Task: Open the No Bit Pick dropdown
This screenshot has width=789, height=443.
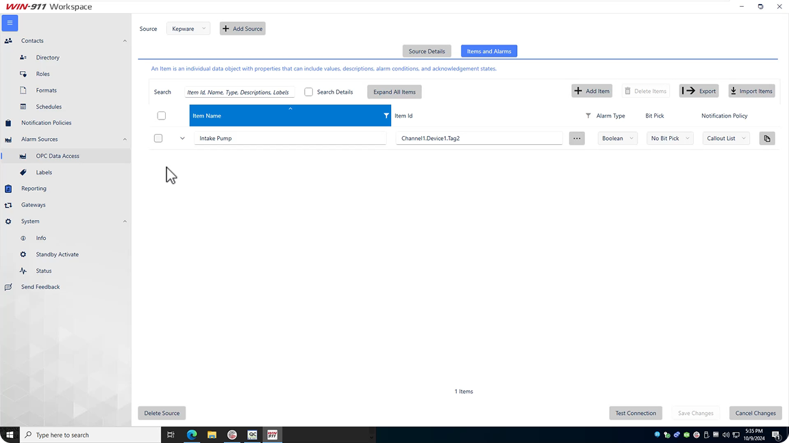Action: (x=670, y=138)
